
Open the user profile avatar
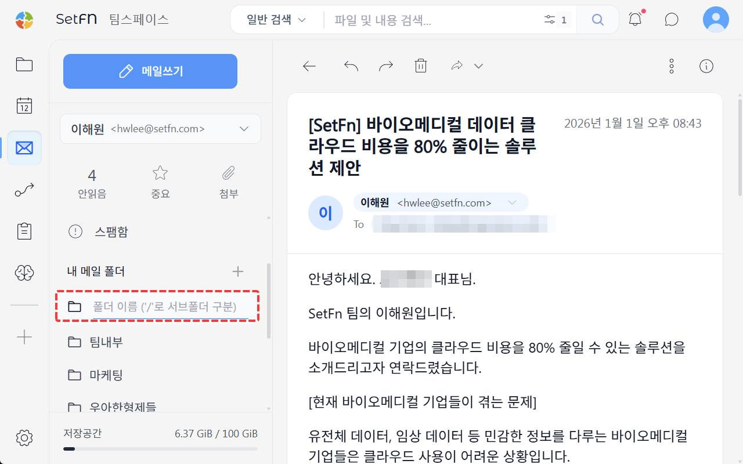pos(716,20)
